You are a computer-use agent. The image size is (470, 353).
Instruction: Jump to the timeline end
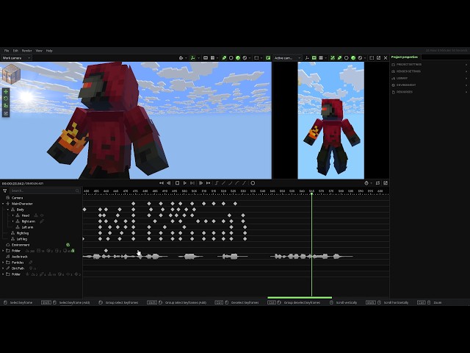point(209,183)
